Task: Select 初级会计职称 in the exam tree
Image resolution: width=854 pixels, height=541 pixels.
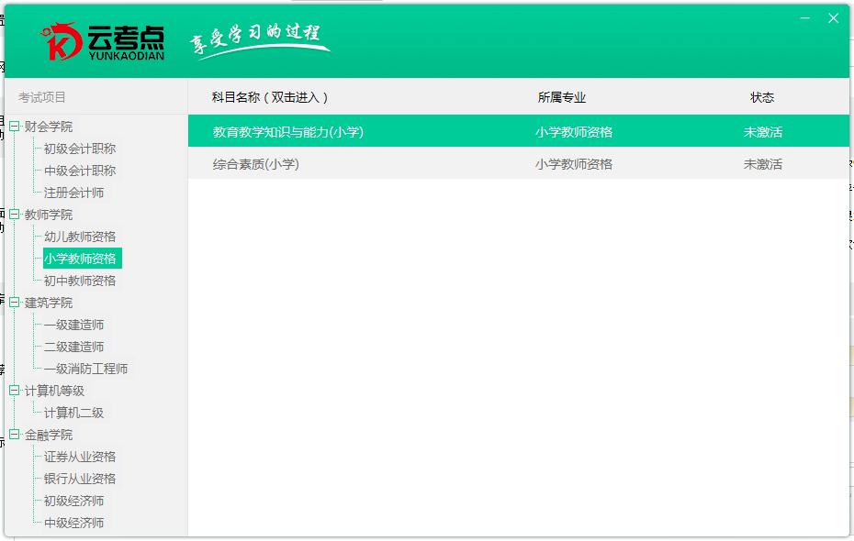Action: [x=80, y=149]
